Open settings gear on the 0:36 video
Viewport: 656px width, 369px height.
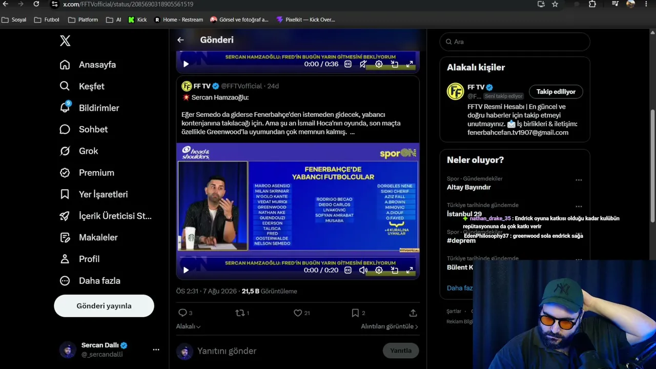(379, 64)
